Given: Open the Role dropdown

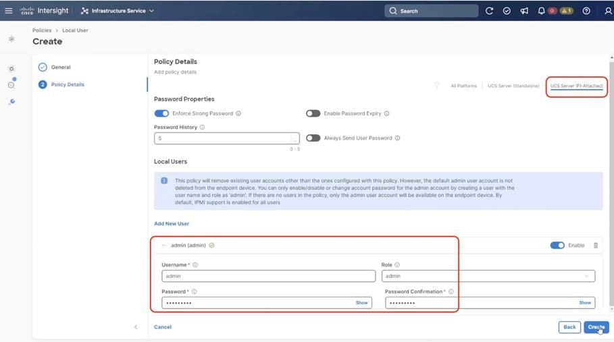Looking at the screenshot, I should tap(488, 276).
